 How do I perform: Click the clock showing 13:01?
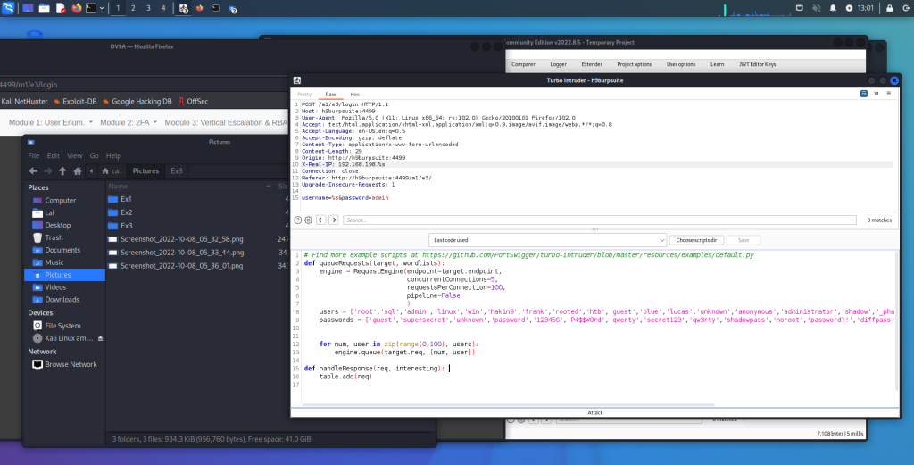point(866,8)
